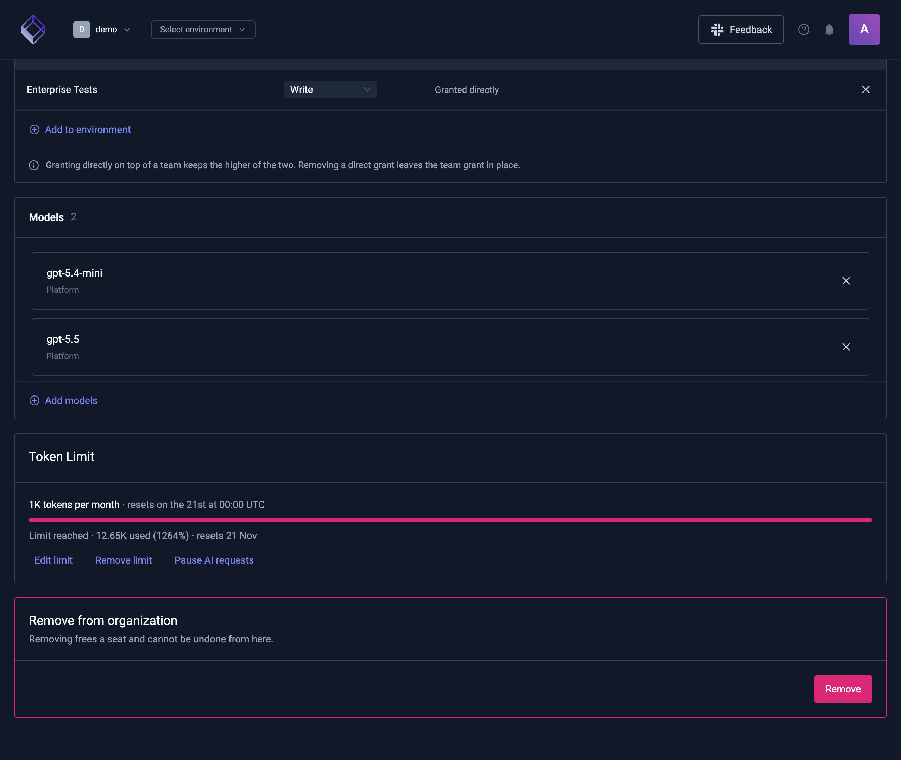Click Remove limit
Screen dimensions: 901x760
tap(123, 560)
